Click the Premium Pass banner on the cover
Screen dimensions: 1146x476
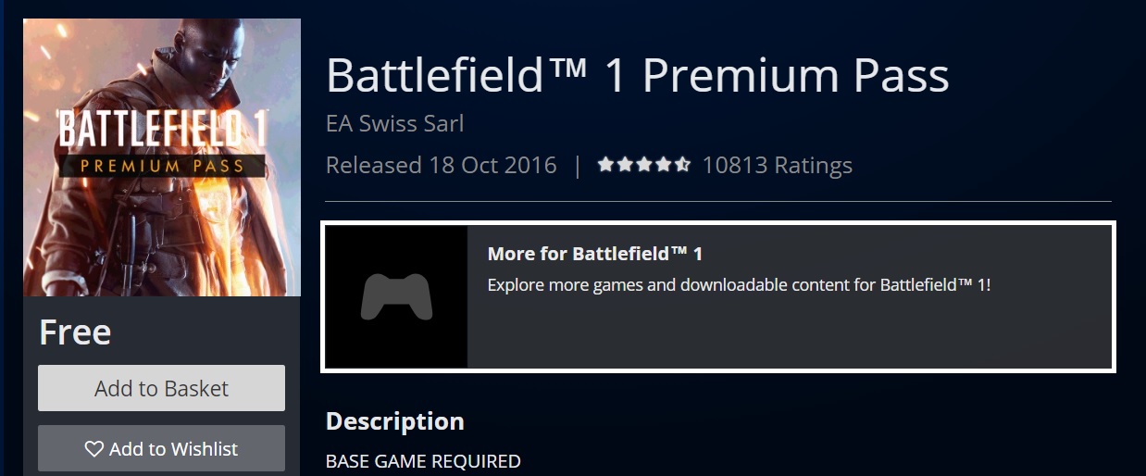[163, 167]
